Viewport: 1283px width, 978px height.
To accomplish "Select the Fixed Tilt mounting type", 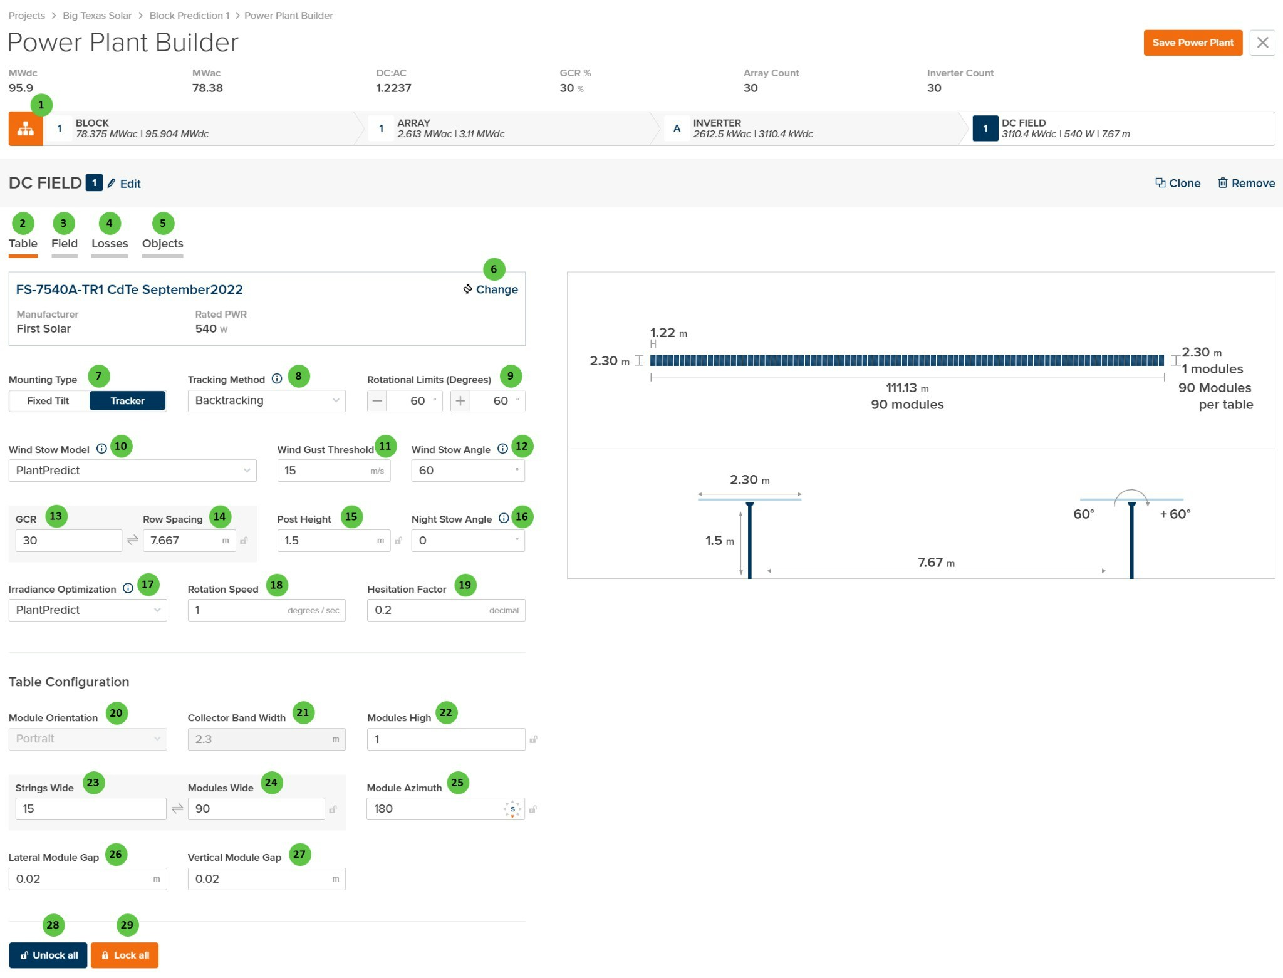I will pos(48,401).
